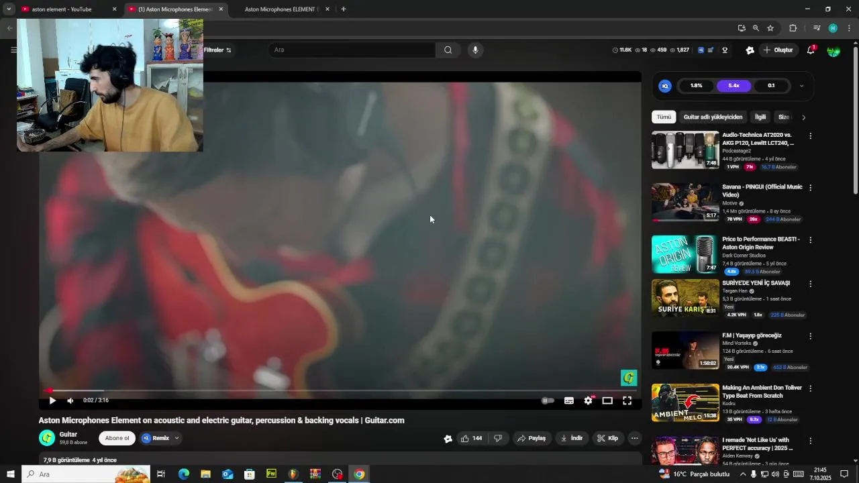Open options for Ambient Don Toliver video
This screenshot has height=483, width=859.
pyautogui.click(x=810, y=388)
